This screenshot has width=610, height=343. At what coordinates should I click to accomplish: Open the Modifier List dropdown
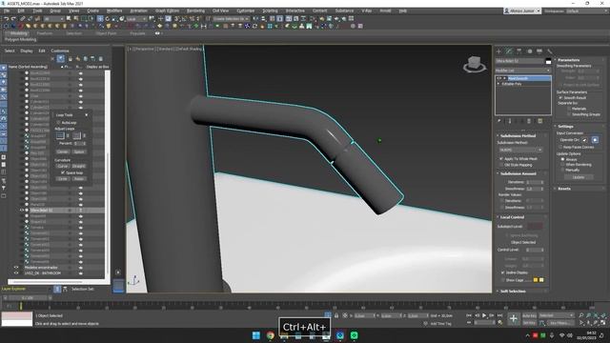point(523,71)
